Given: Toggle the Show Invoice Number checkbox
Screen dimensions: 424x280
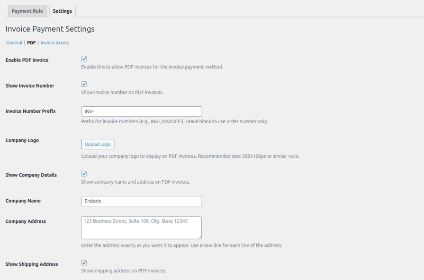Looking at the screenshot, I should coord(84,84).
